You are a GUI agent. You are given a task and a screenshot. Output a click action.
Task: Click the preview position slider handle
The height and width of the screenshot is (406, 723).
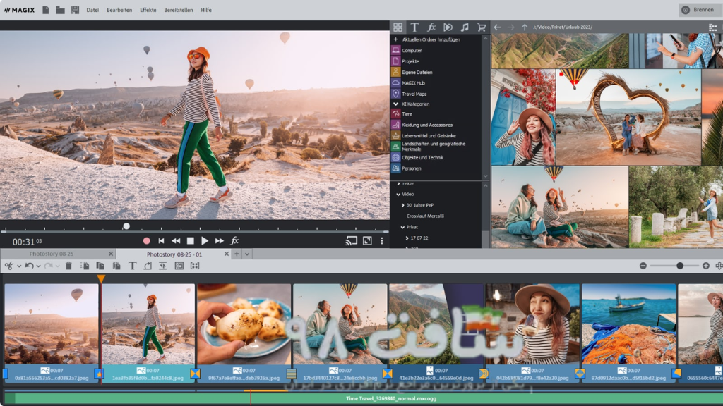click(x=126, y=226)
